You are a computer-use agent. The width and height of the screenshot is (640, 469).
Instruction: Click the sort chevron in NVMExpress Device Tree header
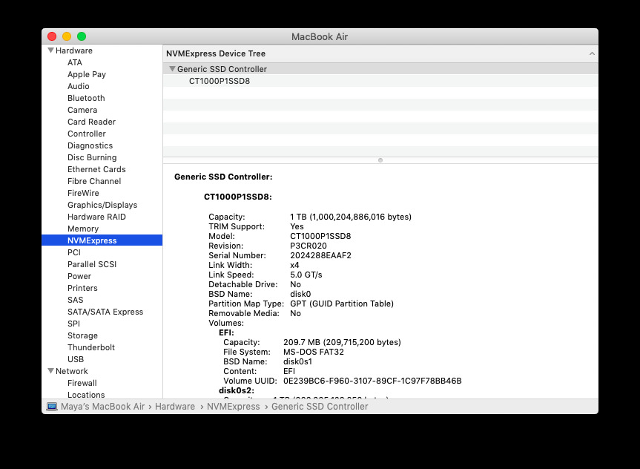[x=591, y=54]
